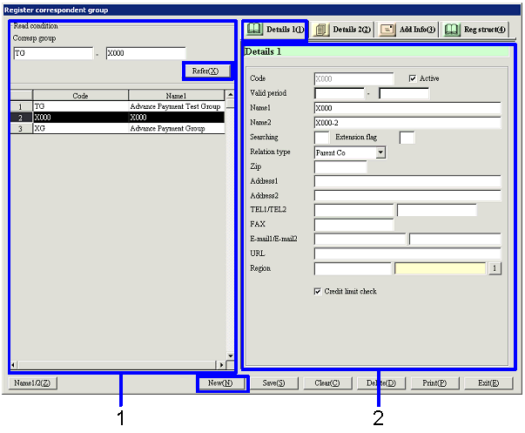Toggle the Active checkbox
The height and width of the screenshot is (433, 525).
click(x=413, y=78)
